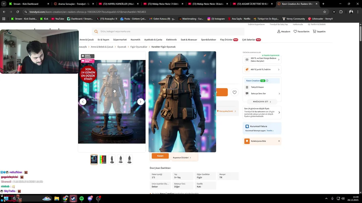Launch Spotify from the taskbar
The width and height of the screenshot is (362, 203).
(x=81, y=198)
